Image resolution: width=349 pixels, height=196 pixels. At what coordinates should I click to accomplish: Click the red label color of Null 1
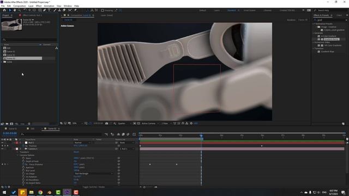(17, 143)
